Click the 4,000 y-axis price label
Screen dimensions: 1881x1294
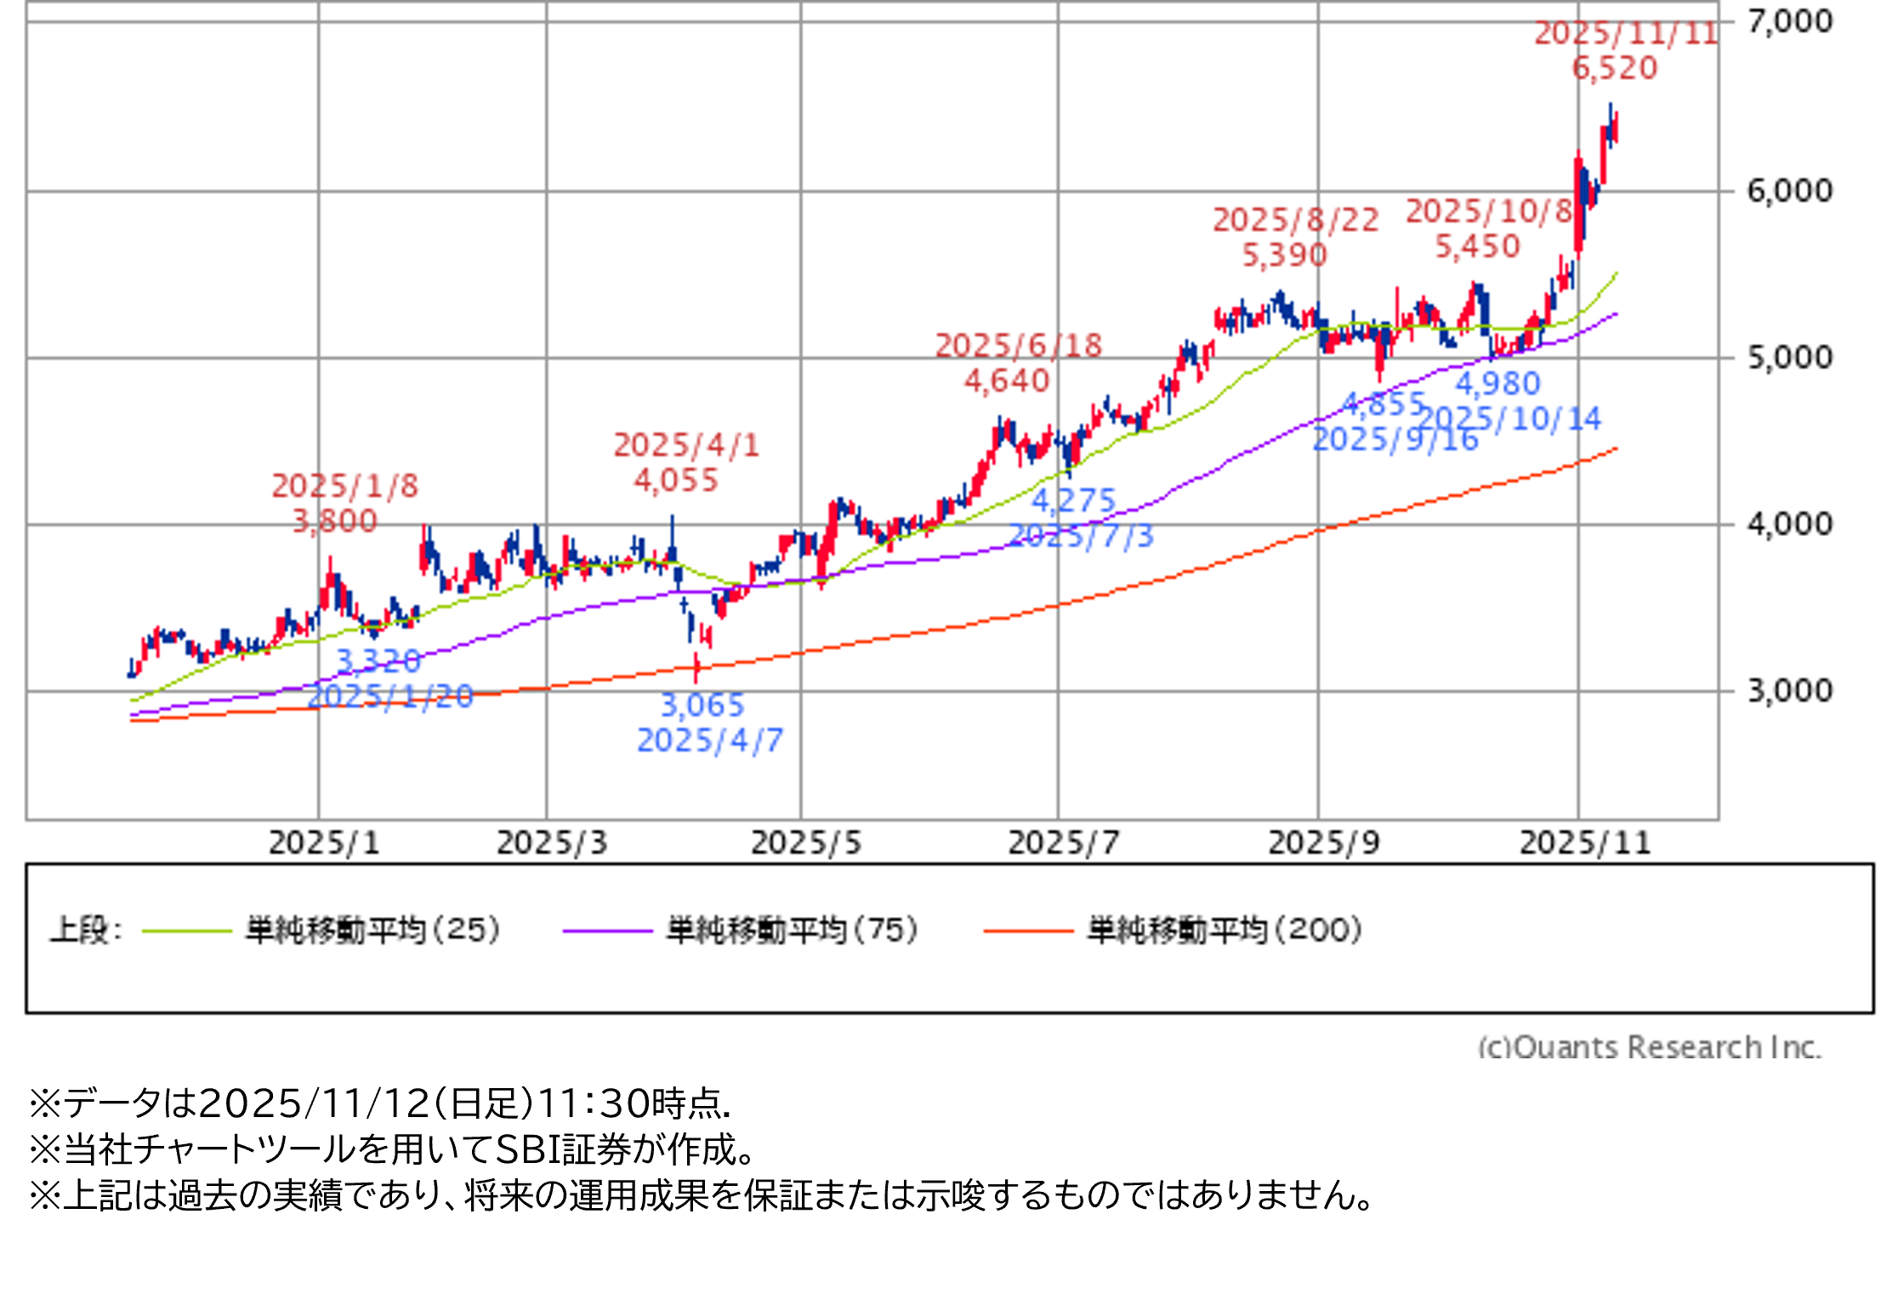(x=1790, y=524)
